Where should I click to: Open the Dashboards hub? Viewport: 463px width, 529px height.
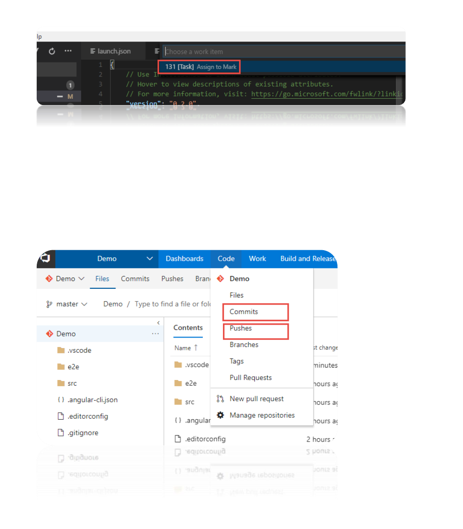coord(184,259)
